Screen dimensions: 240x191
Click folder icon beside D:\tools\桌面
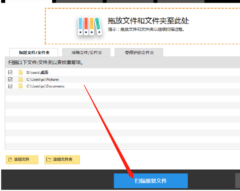click(20, 73)
